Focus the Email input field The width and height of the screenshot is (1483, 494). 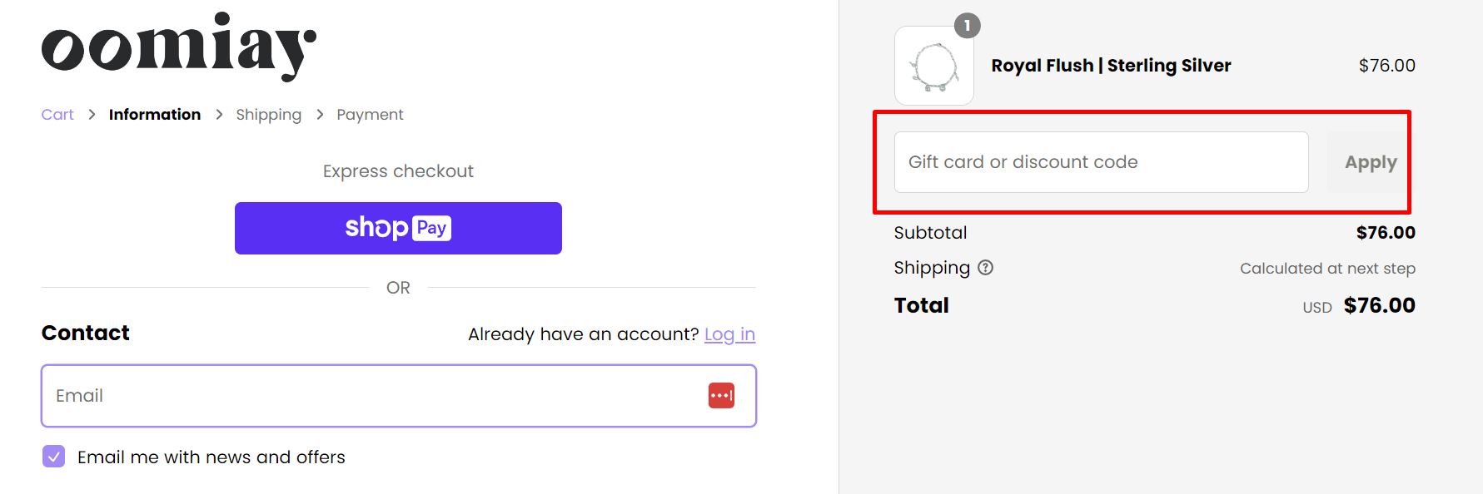coord(366,396)
